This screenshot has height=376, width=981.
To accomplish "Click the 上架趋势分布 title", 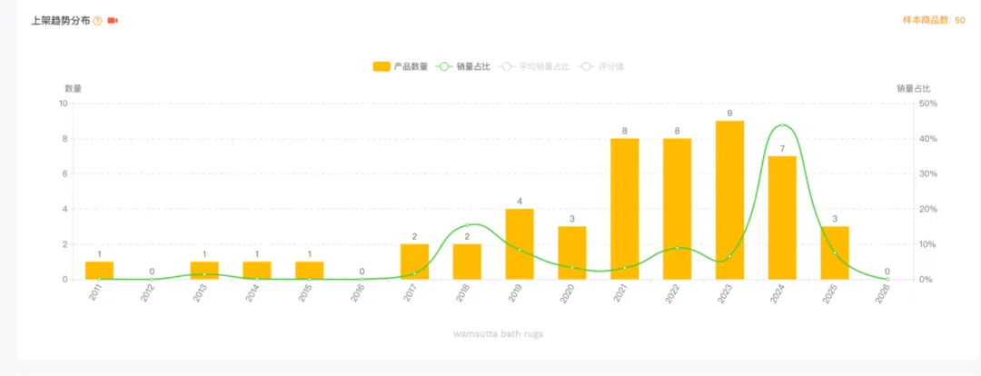I will pos(61,21).
